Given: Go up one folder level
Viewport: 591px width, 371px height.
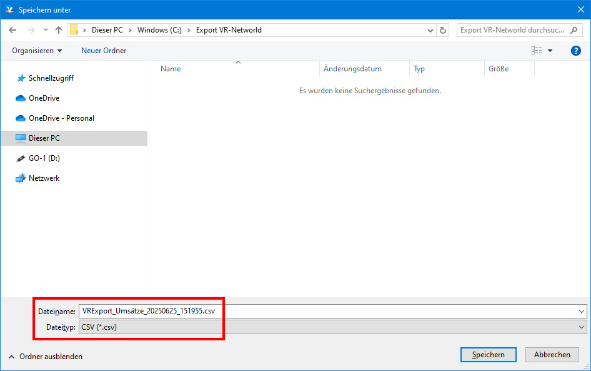Looking at the screenshot, I should pos(59,30).
